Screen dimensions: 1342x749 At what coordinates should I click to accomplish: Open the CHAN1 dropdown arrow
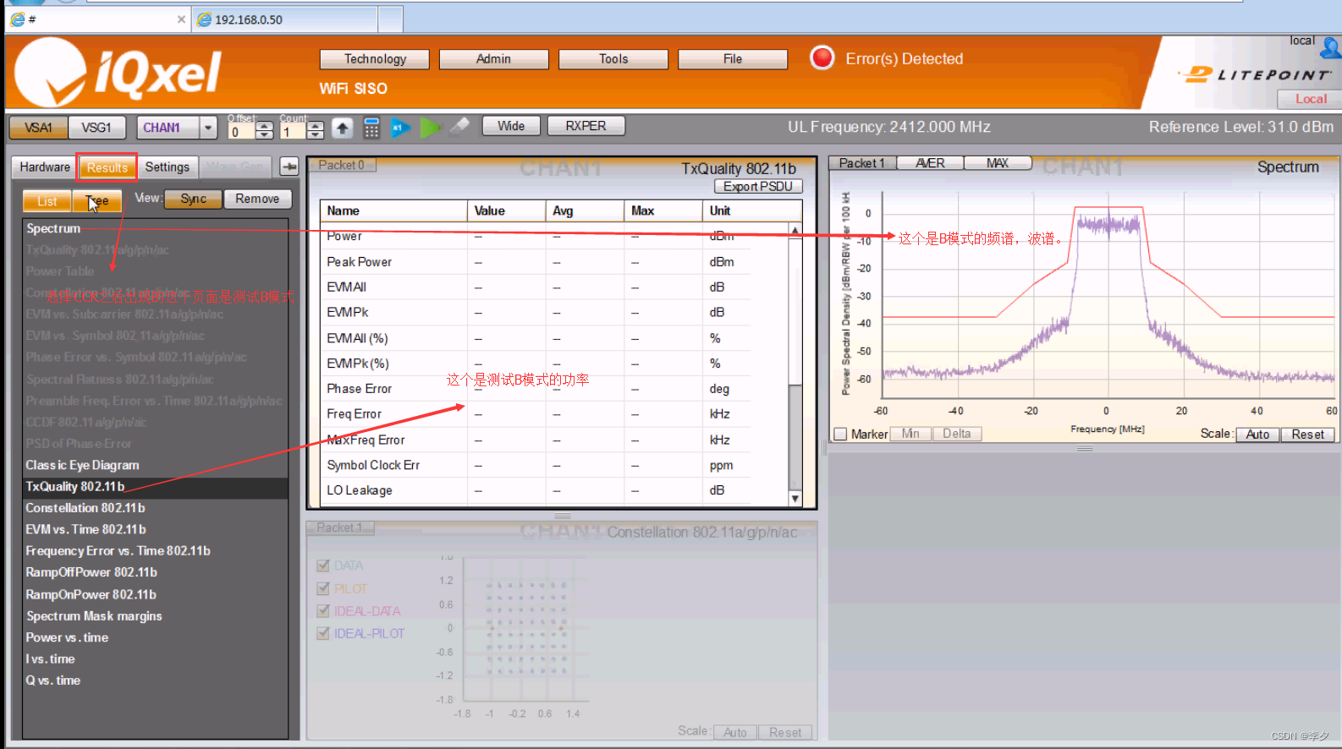coord(208,128)
